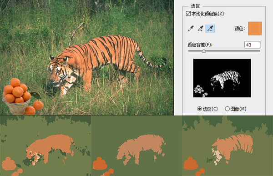Click the two loose oranges beside the basket
This screenshot has height=176, width=273.
click(x=34, y=108)
